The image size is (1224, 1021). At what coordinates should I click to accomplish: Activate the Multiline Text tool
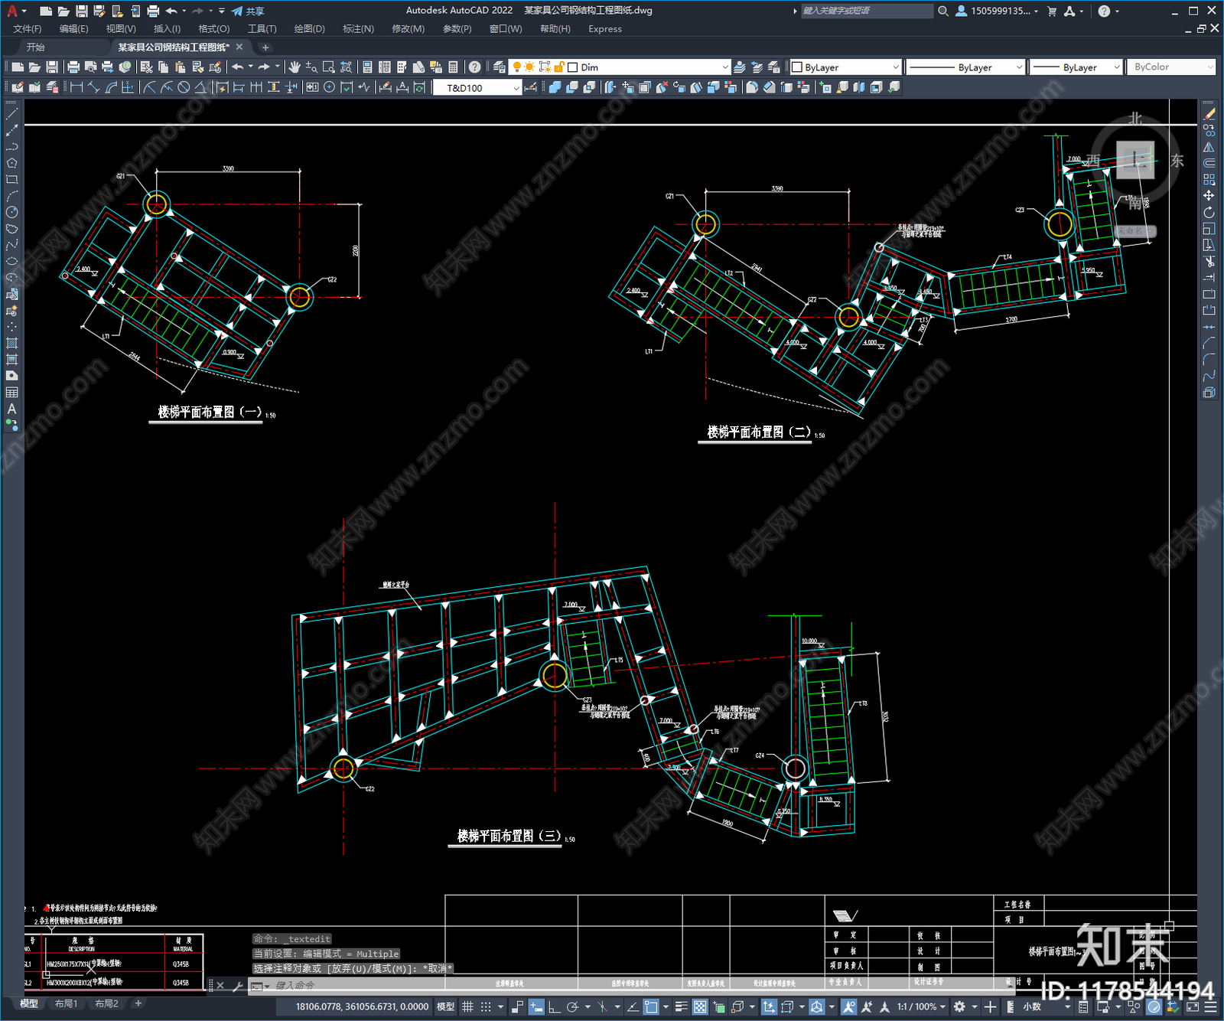click(x=11, y=409)
